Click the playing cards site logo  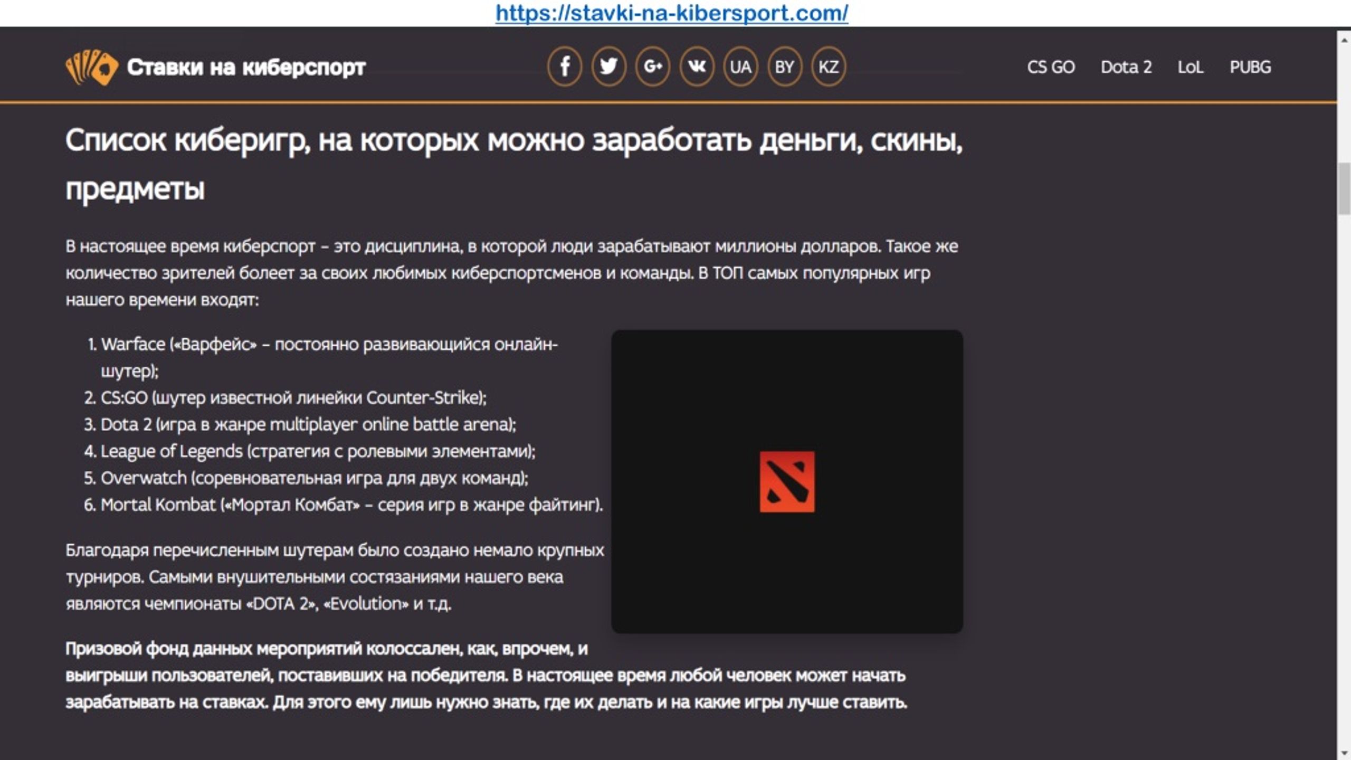[x=91, y=67]
